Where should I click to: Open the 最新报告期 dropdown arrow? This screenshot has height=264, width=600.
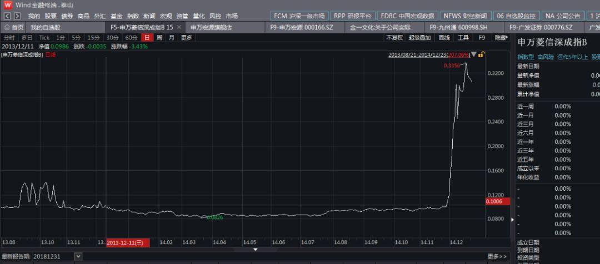click(78, 256)
